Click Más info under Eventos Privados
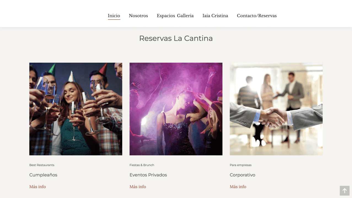This screenshot has width=352, height=198. click(138, 187)
